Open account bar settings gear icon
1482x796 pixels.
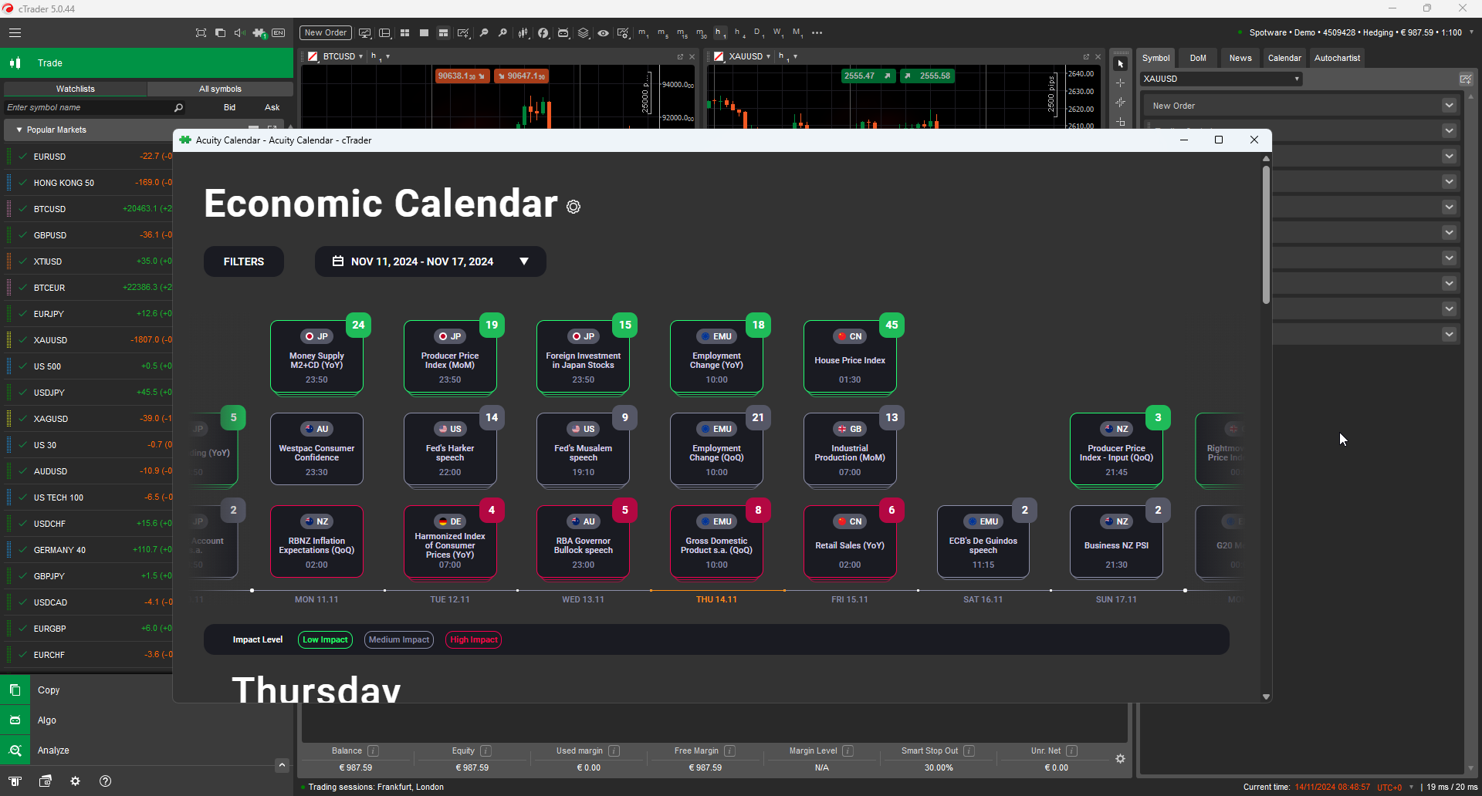tap(1120, 759)
